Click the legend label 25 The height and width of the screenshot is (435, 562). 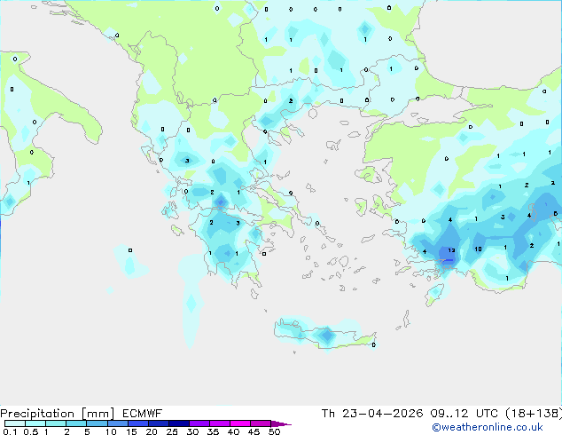coord(172,431)
